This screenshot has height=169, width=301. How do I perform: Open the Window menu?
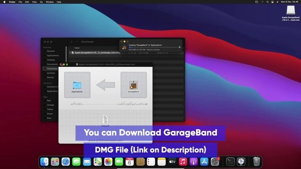click(50, 2)
